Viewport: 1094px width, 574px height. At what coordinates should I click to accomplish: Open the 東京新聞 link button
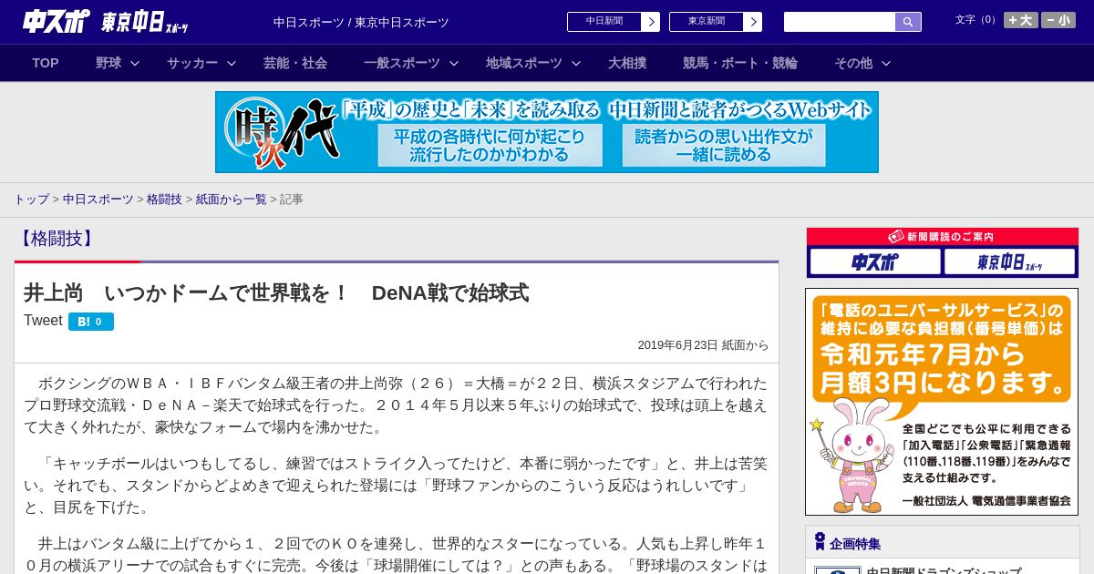[706, 22]
